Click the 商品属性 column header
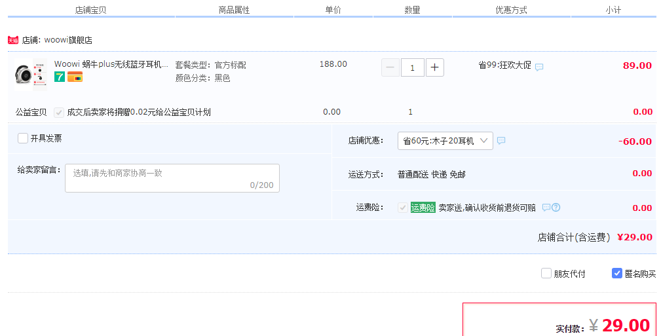The image size is (661, 336). coord(234,10)
